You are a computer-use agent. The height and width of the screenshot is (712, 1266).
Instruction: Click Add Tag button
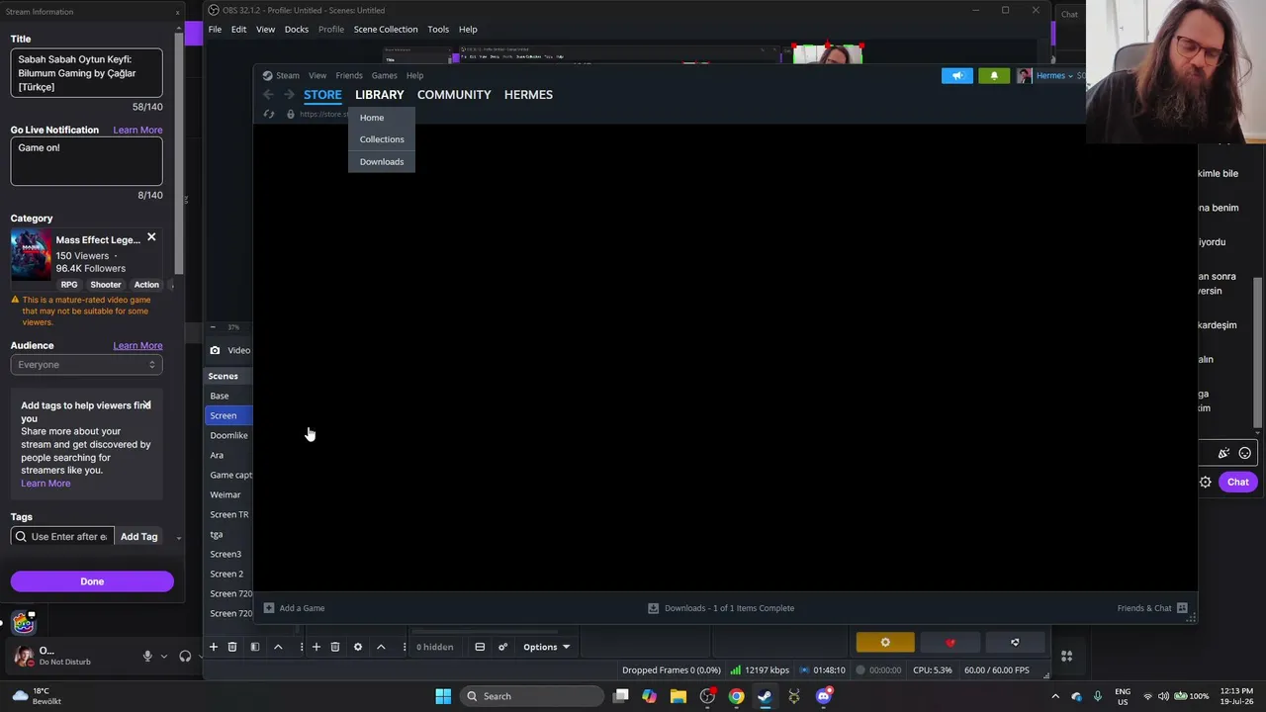click(138, 537)
